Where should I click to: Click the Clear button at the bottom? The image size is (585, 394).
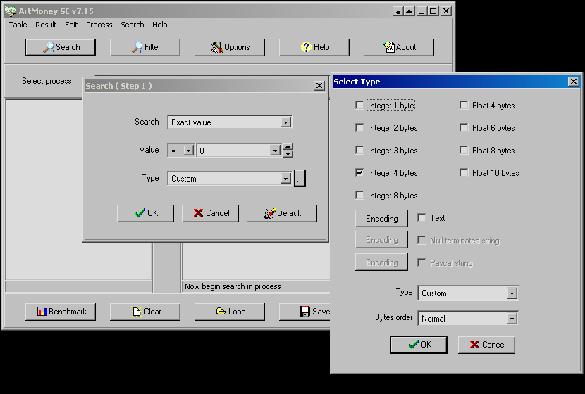click(x=145, y=312)
